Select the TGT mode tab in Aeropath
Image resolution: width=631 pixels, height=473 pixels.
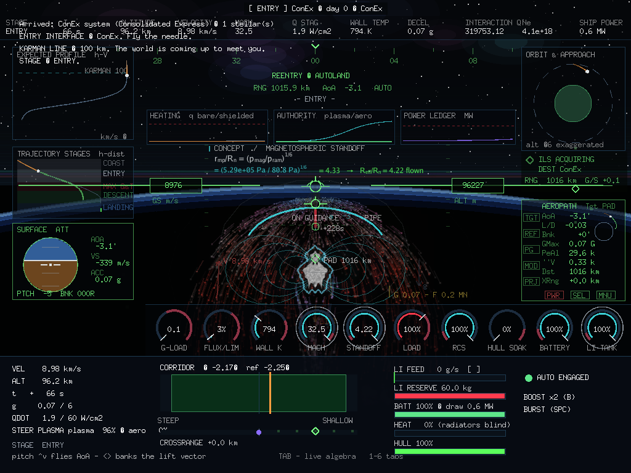(x=531, y=217)
